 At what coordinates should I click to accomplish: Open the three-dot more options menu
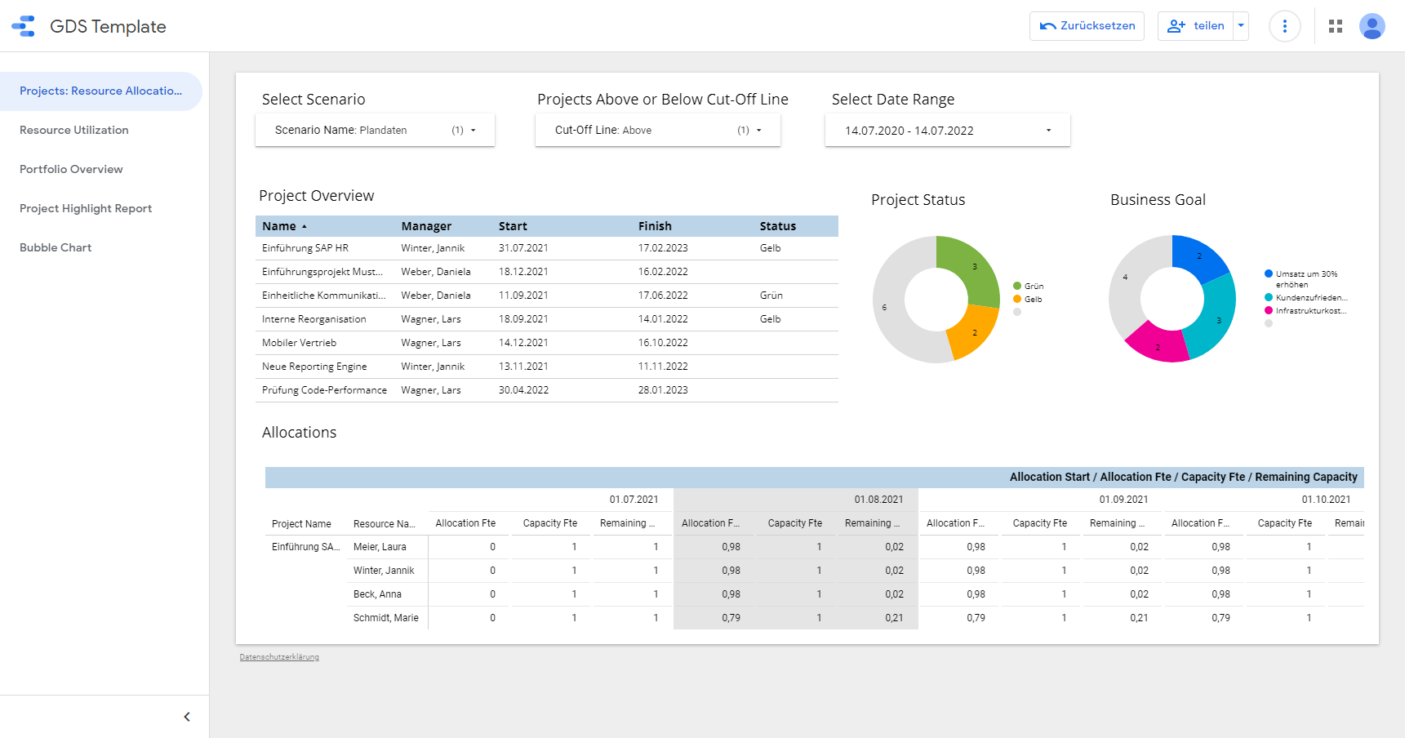point(1284,26)
